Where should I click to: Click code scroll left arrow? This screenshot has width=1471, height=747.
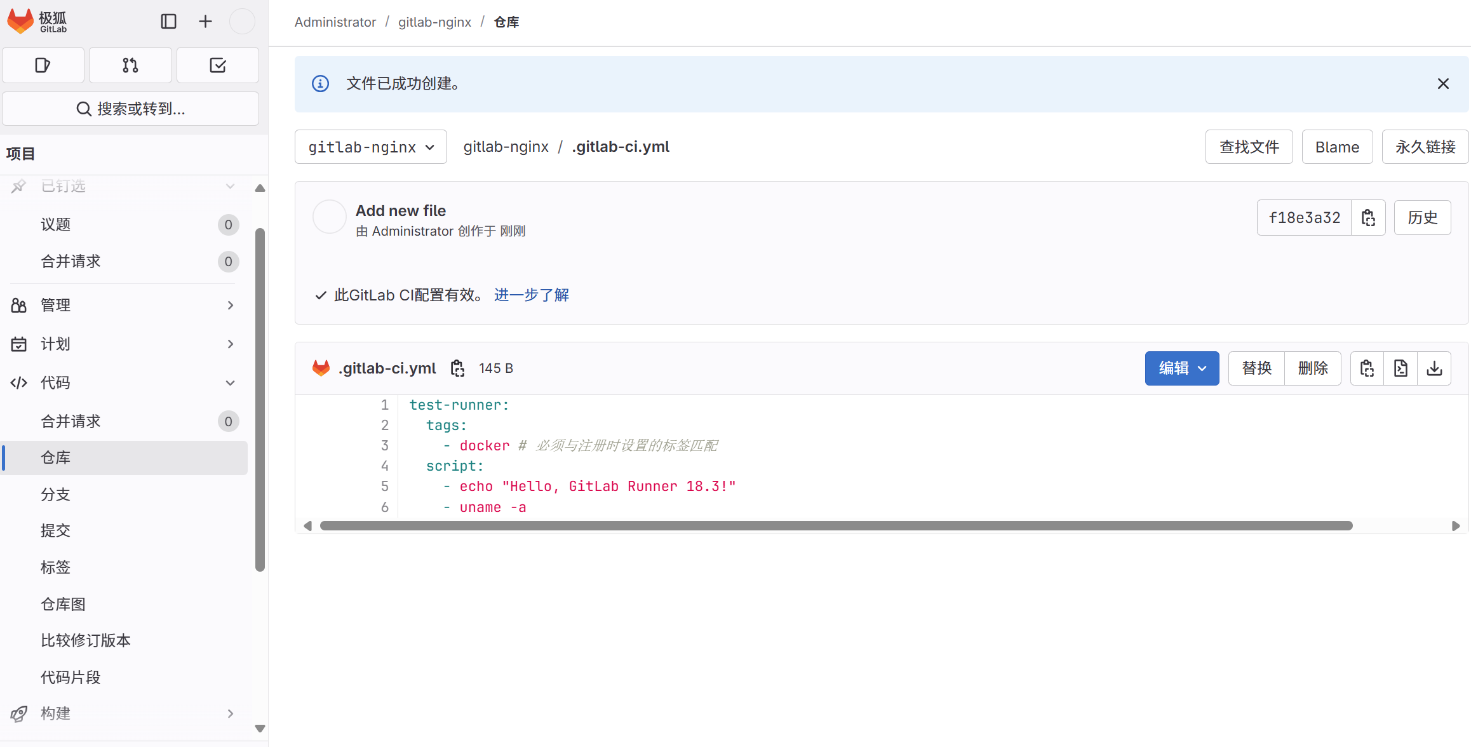(307, 526)
